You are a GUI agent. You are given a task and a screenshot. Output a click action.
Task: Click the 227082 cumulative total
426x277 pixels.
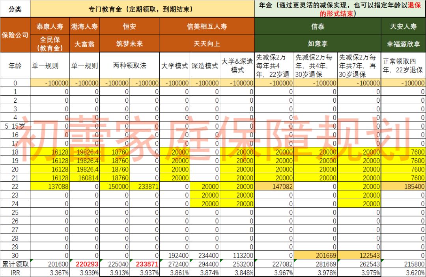pos(275,264)
